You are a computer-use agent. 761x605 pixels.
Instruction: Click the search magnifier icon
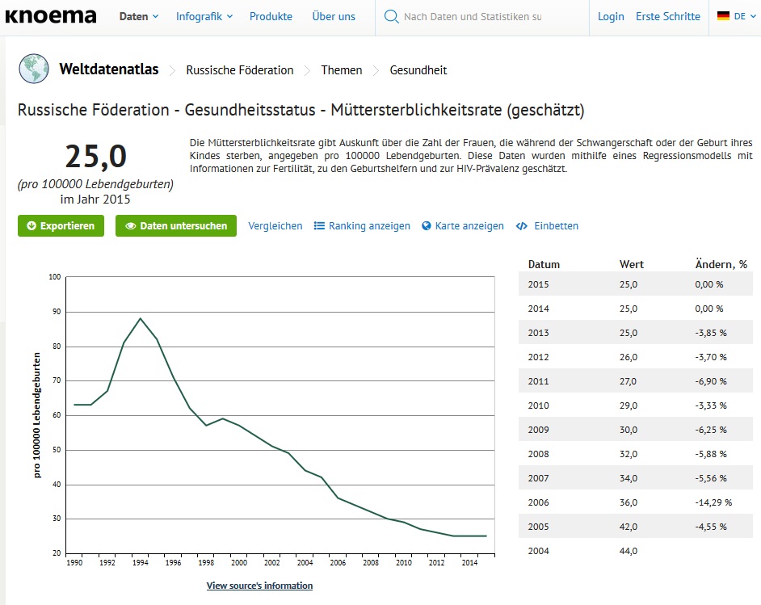click(x=391, y=16)
